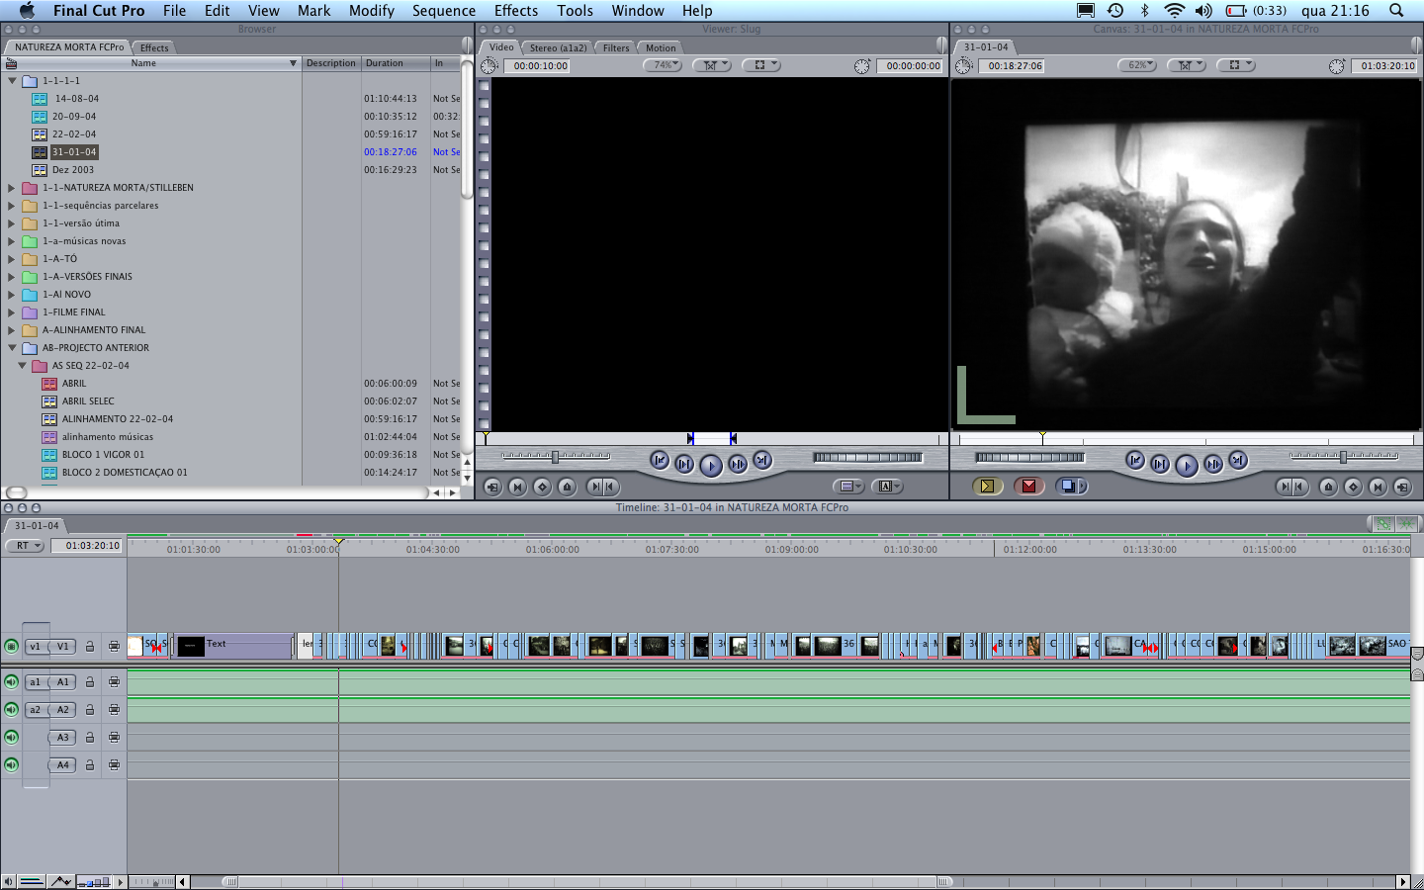Mute audio track A1
Viewport: 1424px width, 890px height.
(11, 681)
